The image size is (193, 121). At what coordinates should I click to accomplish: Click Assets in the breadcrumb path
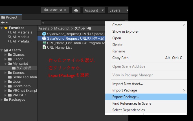click(44, 28)
